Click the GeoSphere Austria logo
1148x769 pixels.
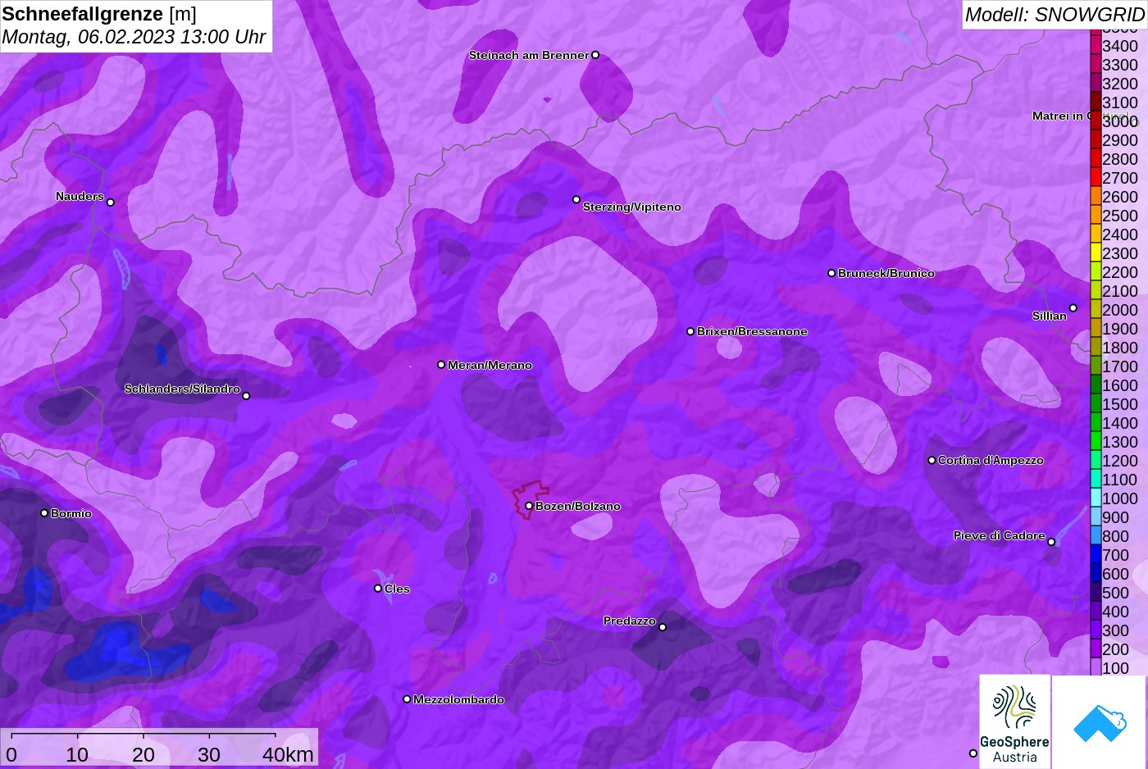(x=1014, y=721)
